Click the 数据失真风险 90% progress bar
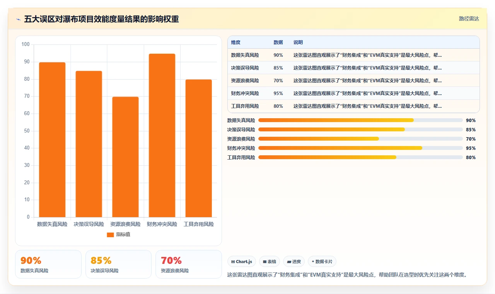The image size is (495, 294). (x=360, y=120)
